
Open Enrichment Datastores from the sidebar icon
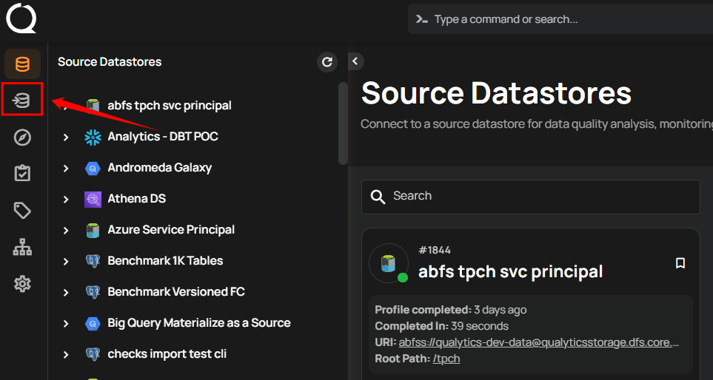click(22, 100)
